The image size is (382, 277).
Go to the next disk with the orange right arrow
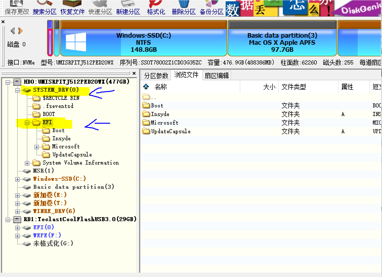pos(20,31)
